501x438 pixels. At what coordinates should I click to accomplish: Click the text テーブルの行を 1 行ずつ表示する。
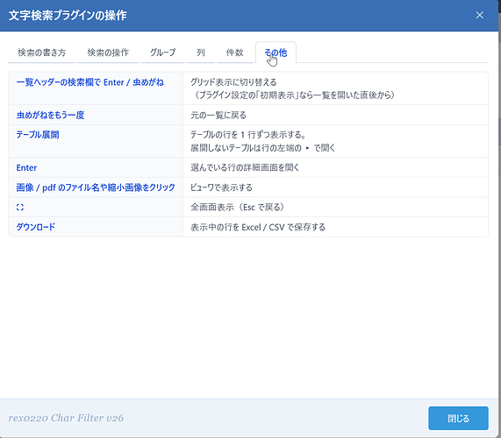pos(248,135)
